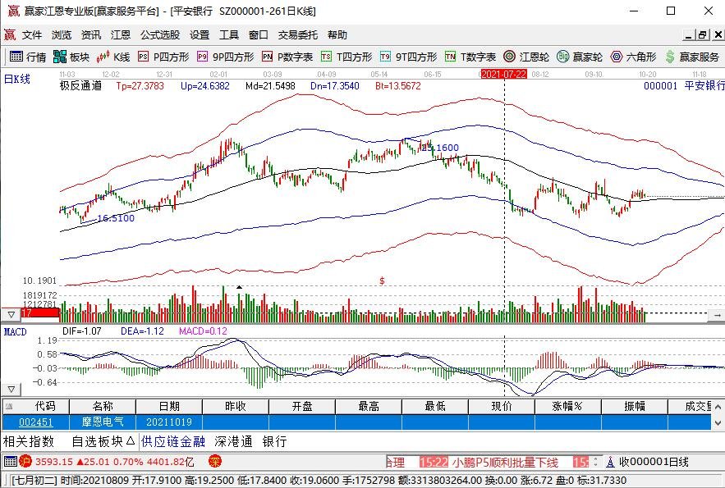This screenshot has width=725, height=488.
Task: Toggle the 自选板块 triangle expander
Action: click(130, 441)
